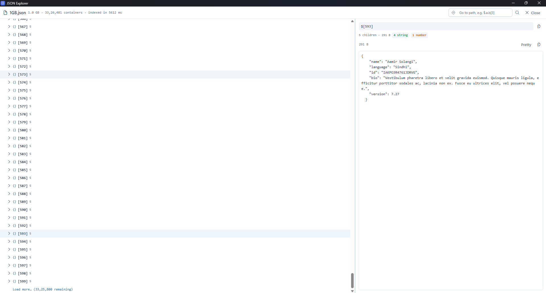546x293 pixels.
Task: Select tree row [574]
Action: point(175,82)
